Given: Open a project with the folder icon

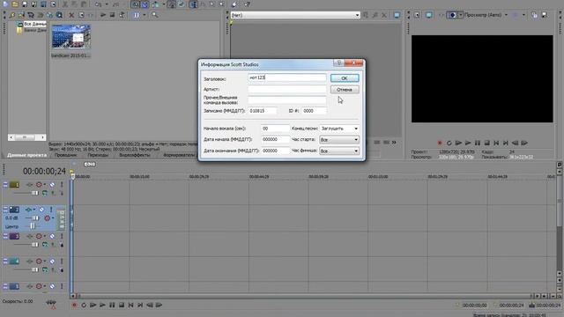Looking at the screenshot, I should click(x=15, y=4).
